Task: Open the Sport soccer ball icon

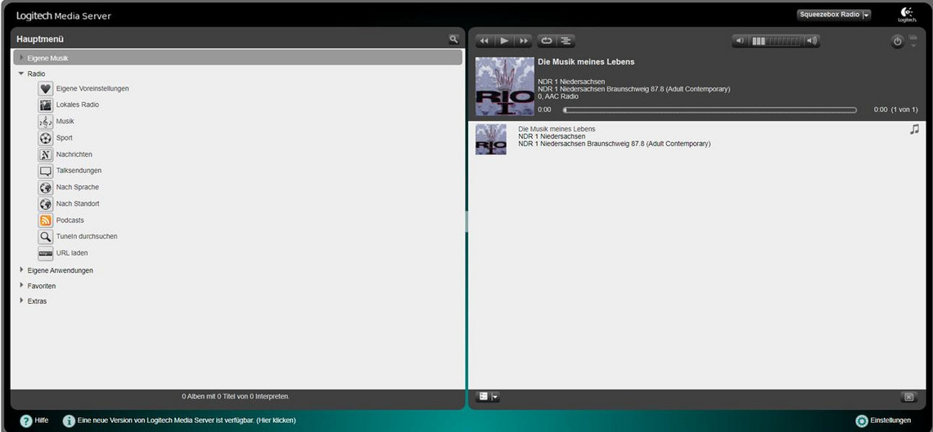Action: pyautogui.click(x=45, y=138)
